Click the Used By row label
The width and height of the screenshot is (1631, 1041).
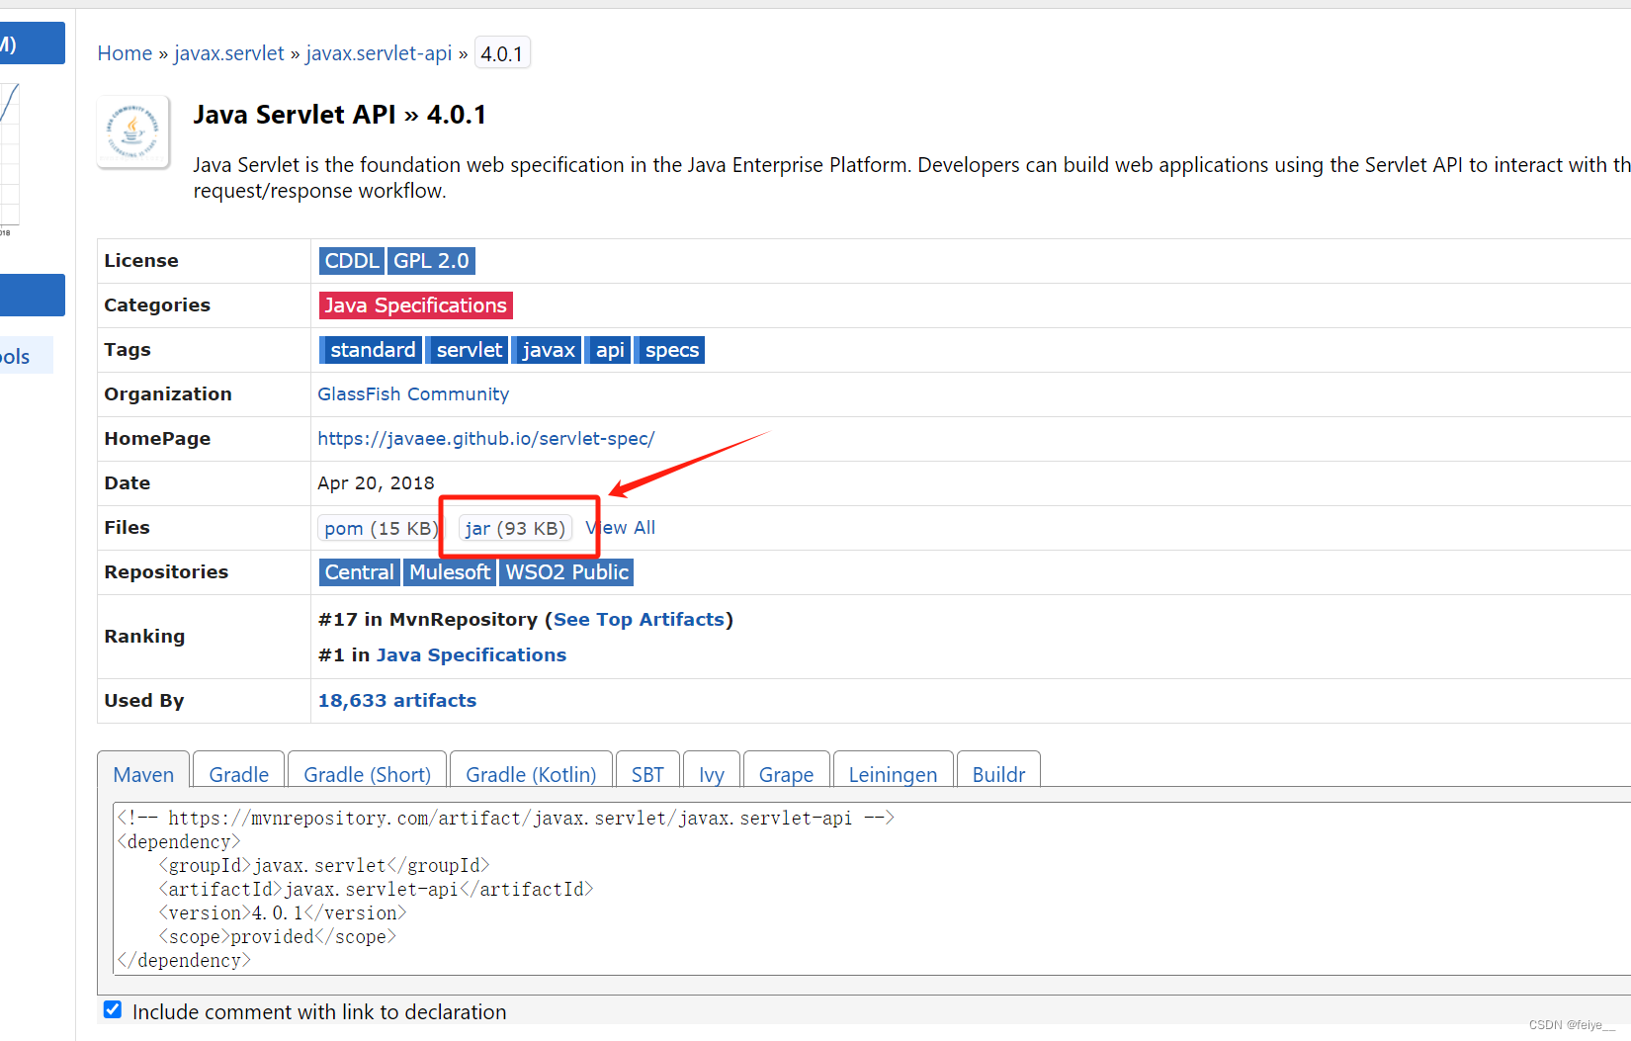click(x=144, y=701)
